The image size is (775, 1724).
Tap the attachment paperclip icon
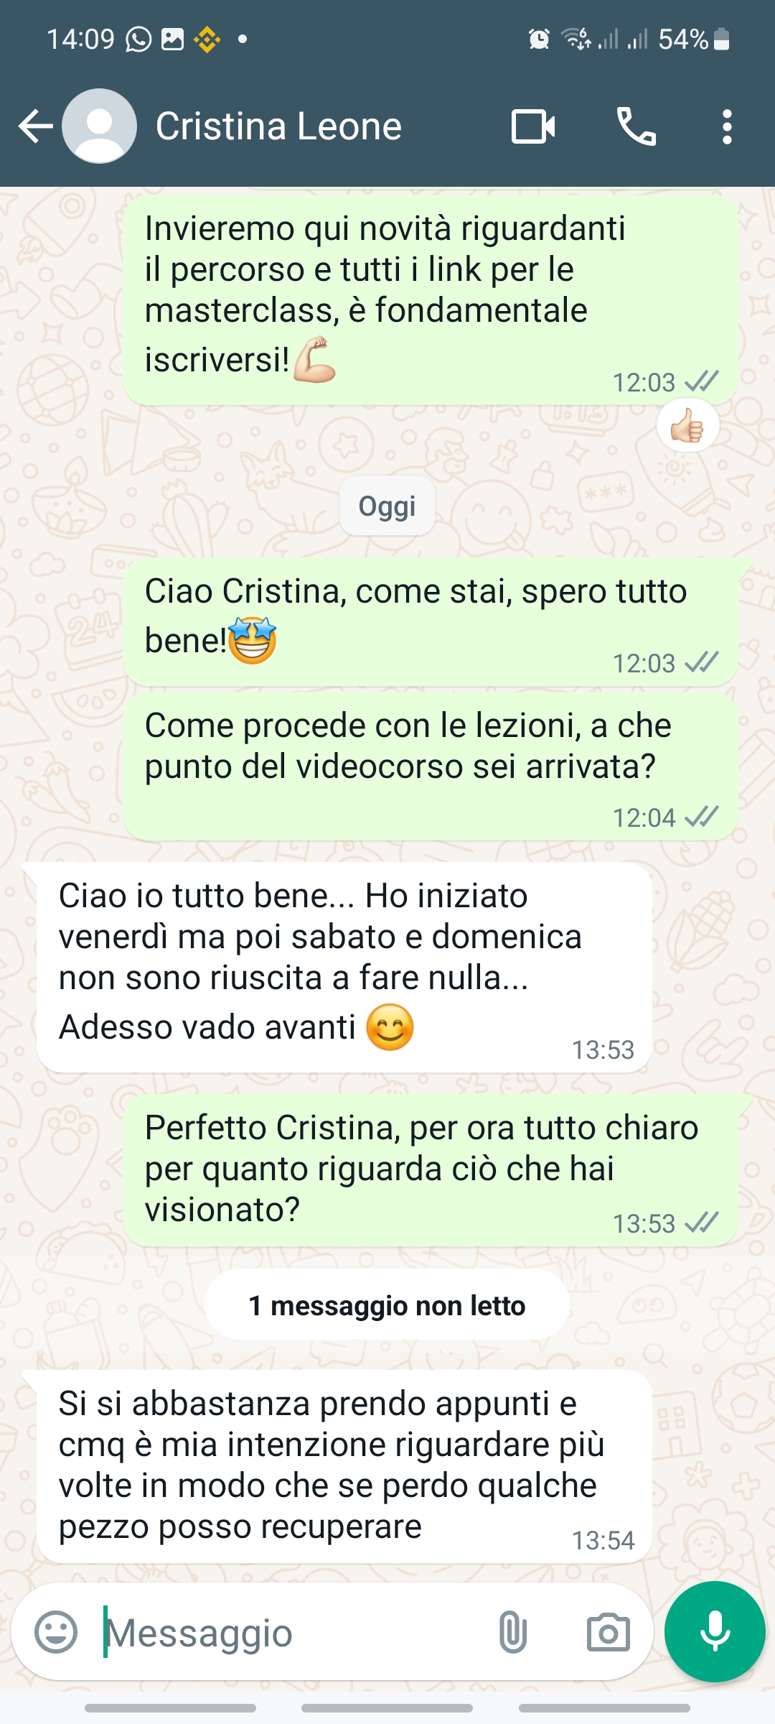512,1632
